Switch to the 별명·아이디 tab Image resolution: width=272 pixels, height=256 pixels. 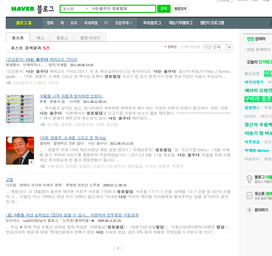click(90, 38)
